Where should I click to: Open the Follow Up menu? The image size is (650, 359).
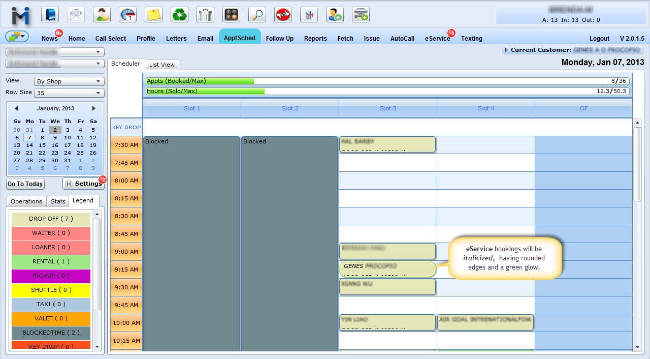[279, 39]
